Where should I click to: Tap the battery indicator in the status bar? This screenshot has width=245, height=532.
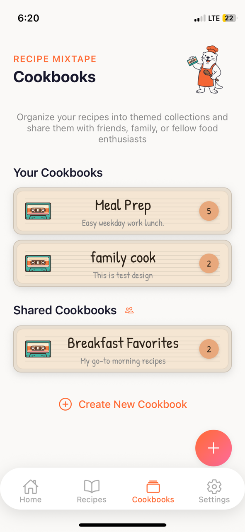(x=228, y=18)
